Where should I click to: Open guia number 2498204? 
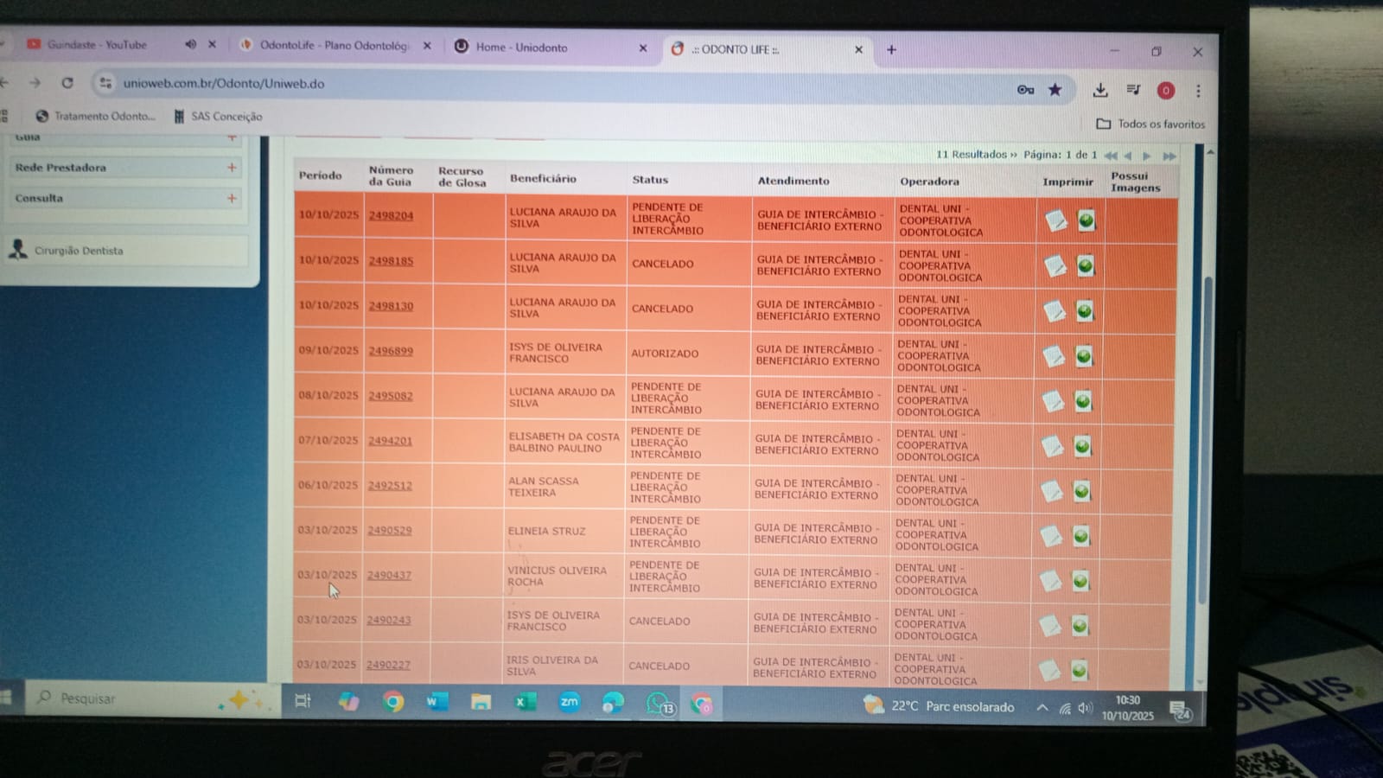(x=391, y=215)
